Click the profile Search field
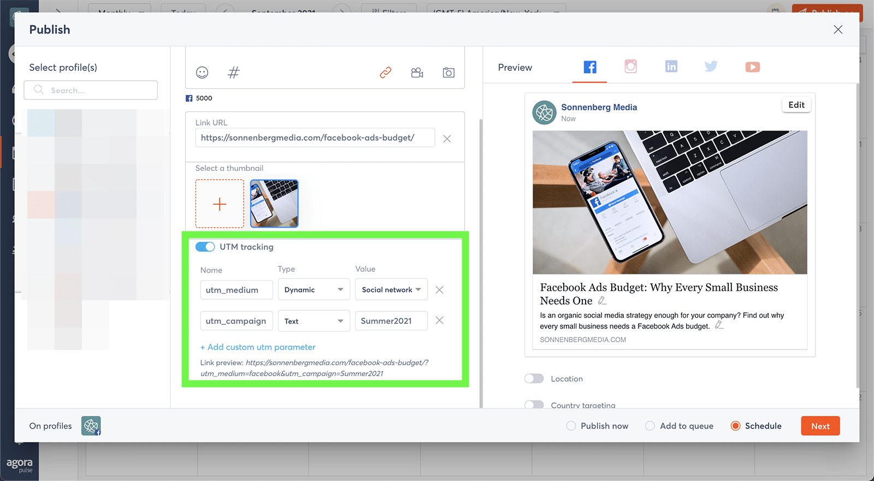874x481 pixels. [x=91, y=90]
